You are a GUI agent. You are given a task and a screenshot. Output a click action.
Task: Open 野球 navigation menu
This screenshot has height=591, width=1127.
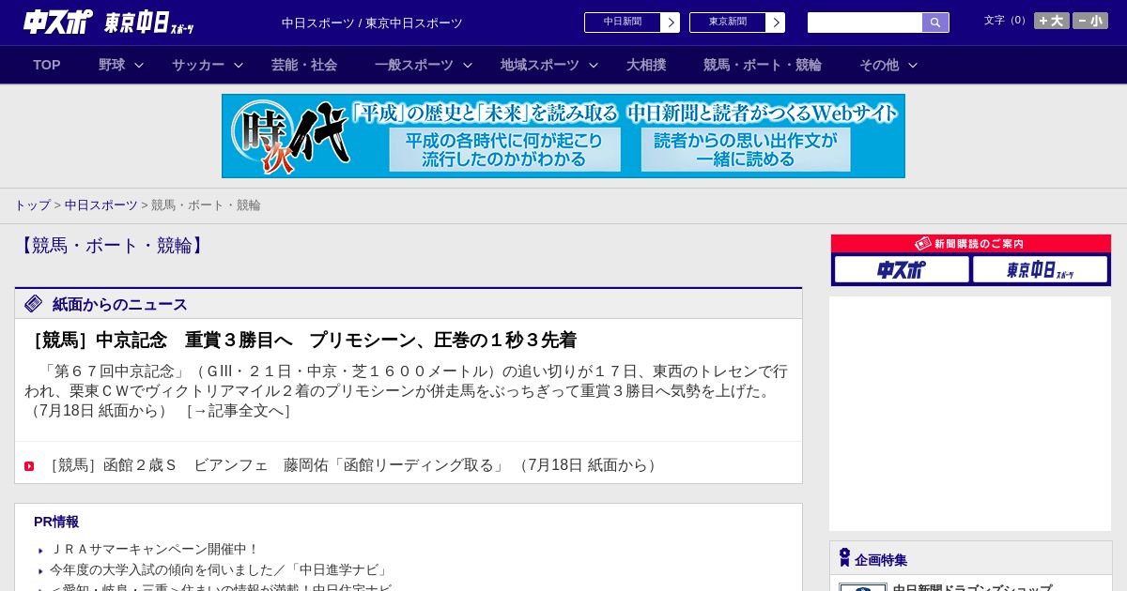(x=112, y=65)
